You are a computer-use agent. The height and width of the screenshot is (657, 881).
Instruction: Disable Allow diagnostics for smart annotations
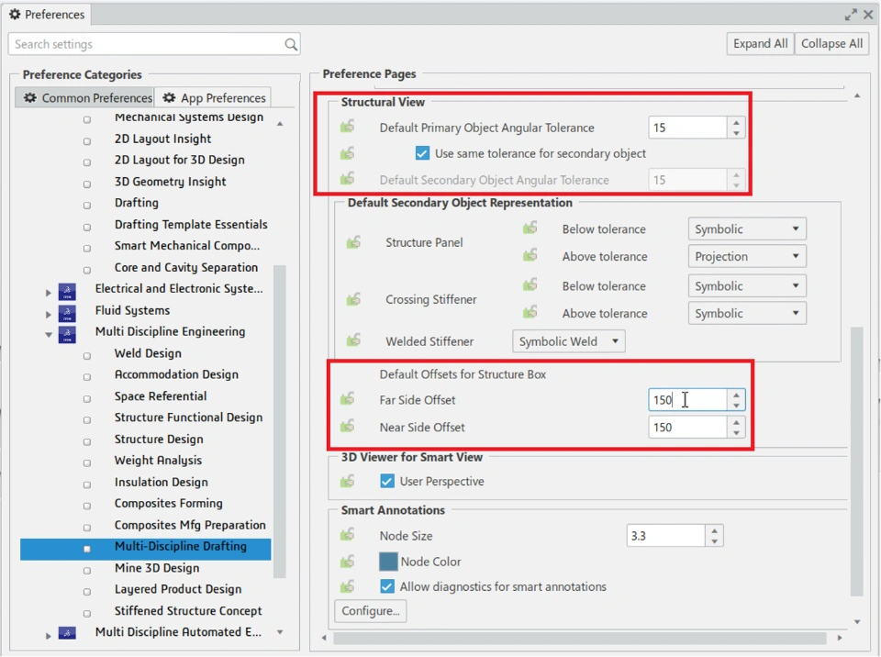[x=387, y=587]
